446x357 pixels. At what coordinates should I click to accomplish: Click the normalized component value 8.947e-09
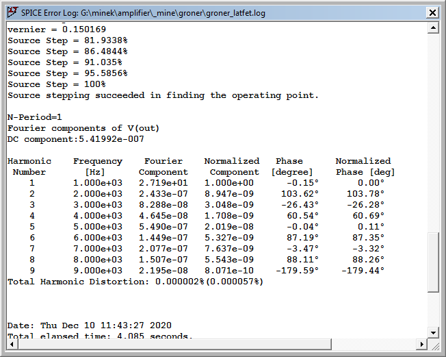click(x=229, y=194)
